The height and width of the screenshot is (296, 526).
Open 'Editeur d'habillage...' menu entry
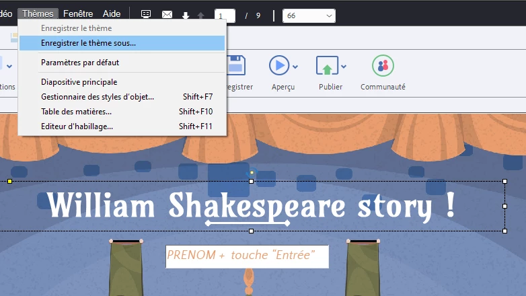coord(122,126)
